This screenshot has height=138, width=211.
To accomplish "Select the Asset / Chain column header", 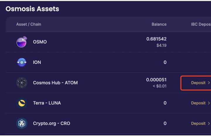I will click(x=29, y=24).
